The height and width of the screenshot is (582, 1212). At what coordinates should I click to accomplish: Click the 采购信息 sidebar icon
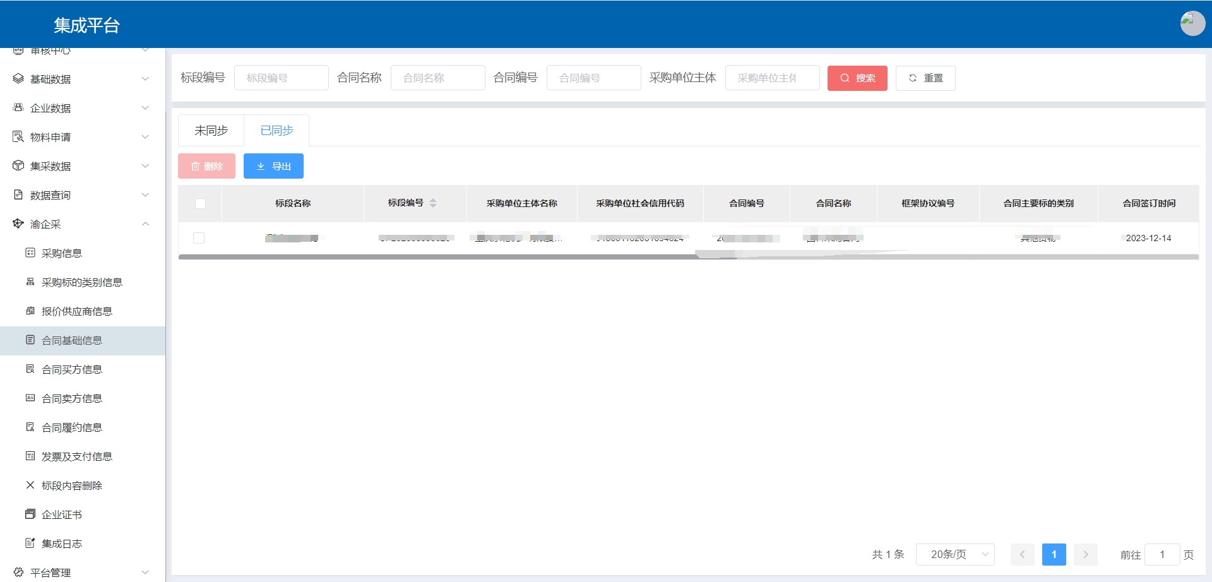point(30,253)
